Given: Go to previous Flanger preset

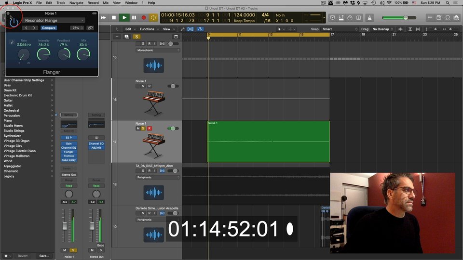Looking at the screenshot, I should (26, 28).
